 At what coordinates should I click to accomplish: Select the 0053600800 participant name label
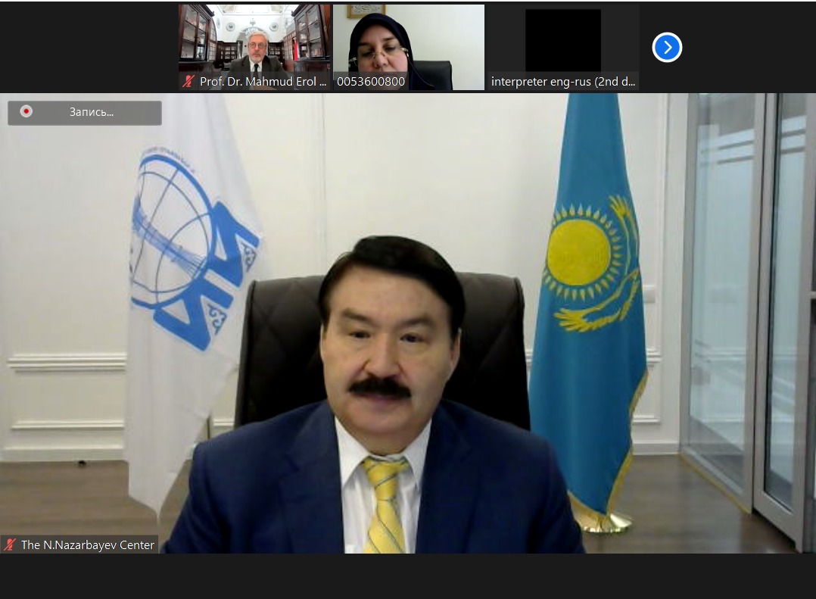coord(371,81)
